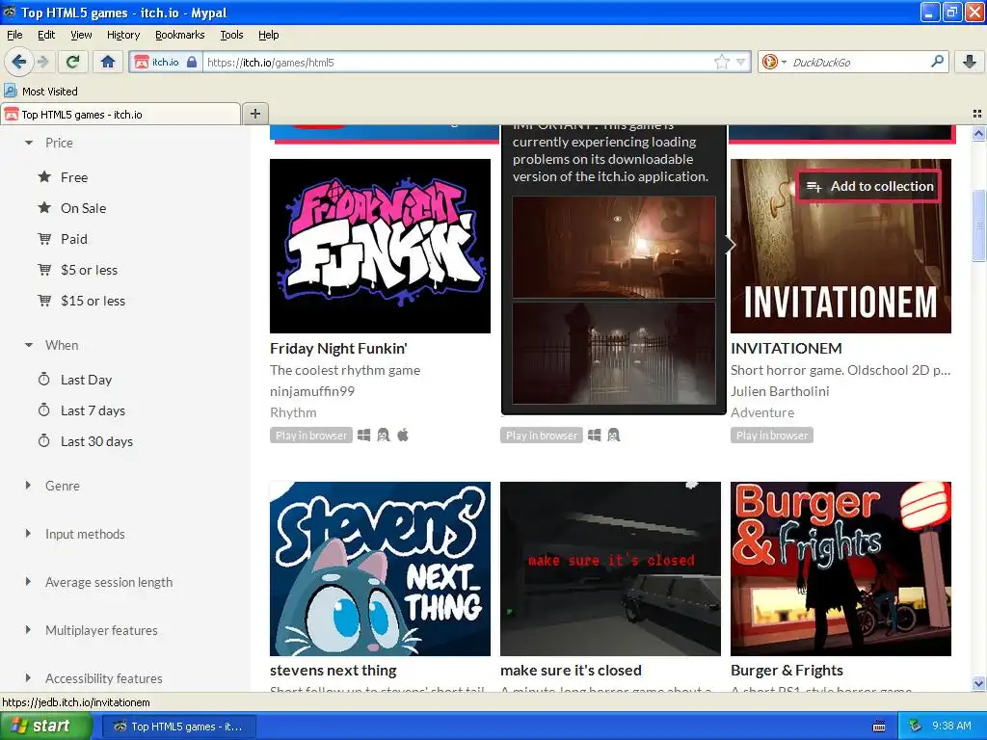987x740 pixels.
Task: Click the Adventure genre link
Action: (762, 412)
